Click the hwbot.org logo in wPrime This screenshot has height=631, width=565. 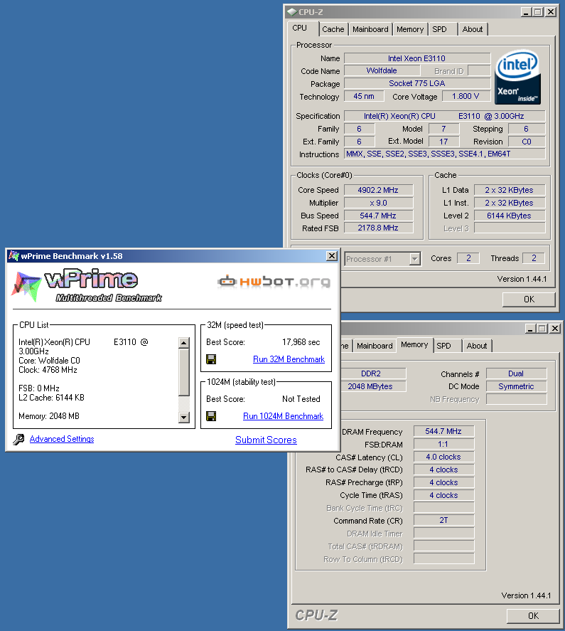274,281
